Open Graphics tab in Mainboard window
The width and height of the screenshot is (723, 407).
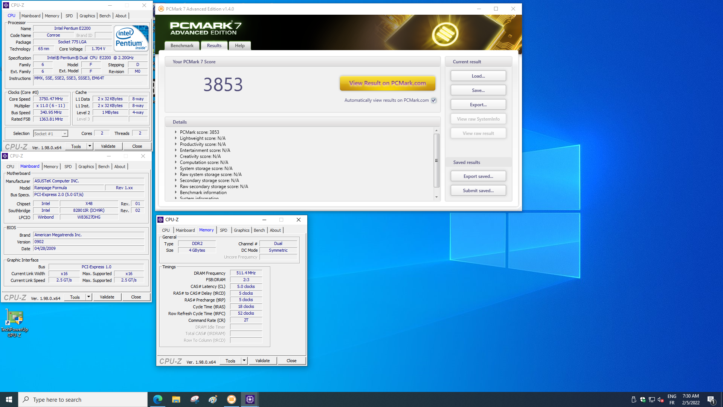[x=86, y=167]
